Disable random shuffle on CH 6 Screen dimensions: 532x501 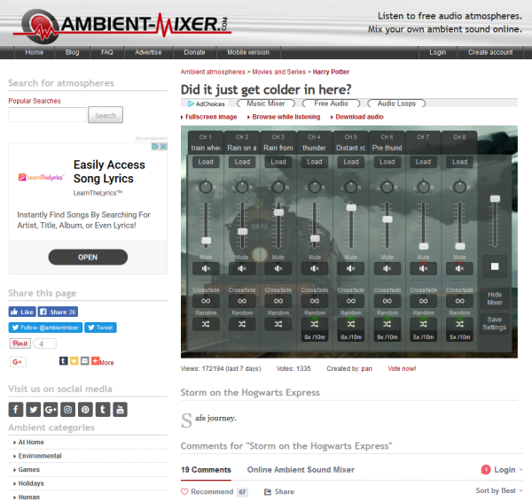click(387, 324)
